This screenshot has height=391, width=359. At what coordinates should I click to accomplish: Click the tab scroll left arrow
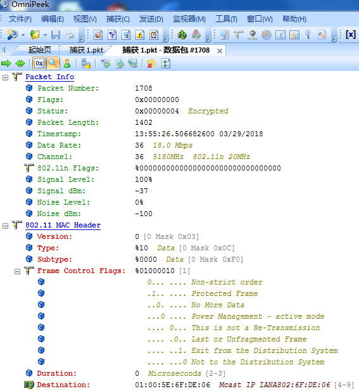point(4,50)
